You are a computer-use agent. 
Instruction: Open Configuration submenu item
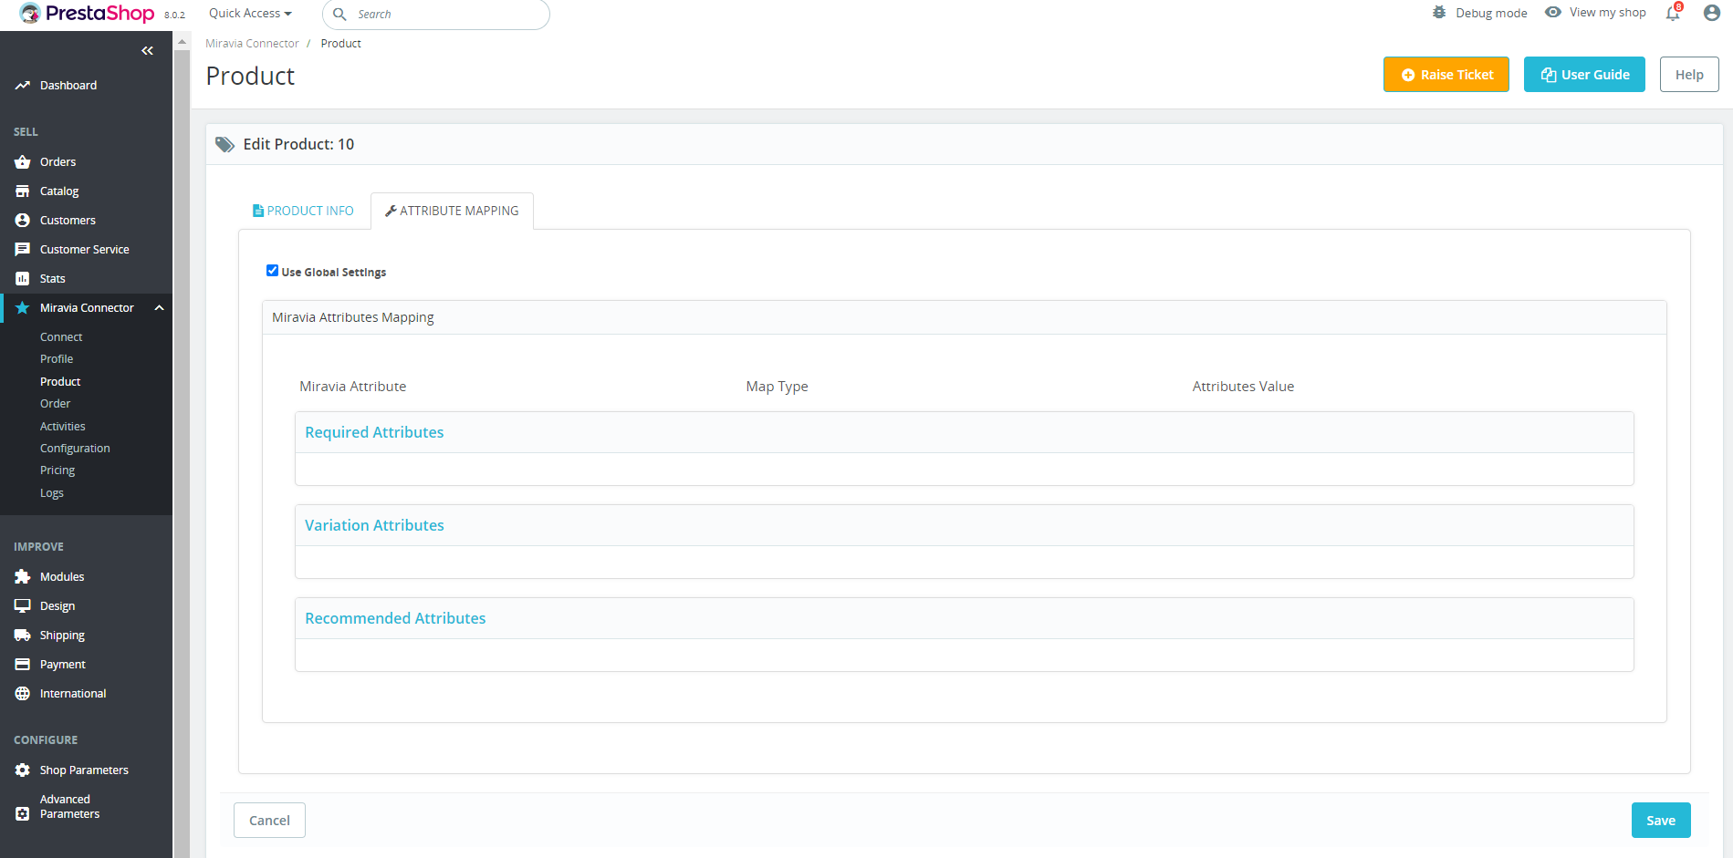pos(75,449)
